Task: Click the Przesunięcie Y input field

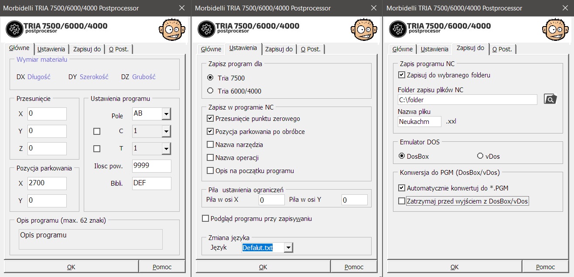Action: (x=47, y=131)
